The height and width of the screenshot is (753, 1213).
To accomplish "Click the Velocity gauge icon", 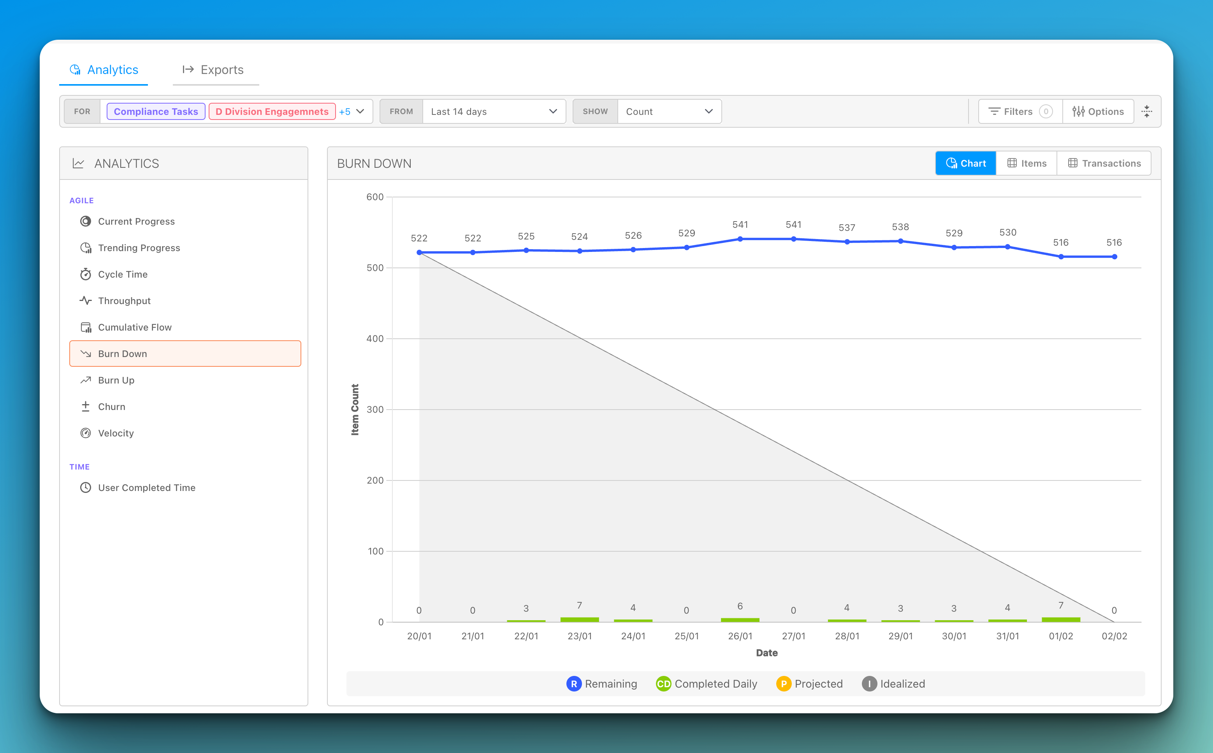I will pos(86,433).
